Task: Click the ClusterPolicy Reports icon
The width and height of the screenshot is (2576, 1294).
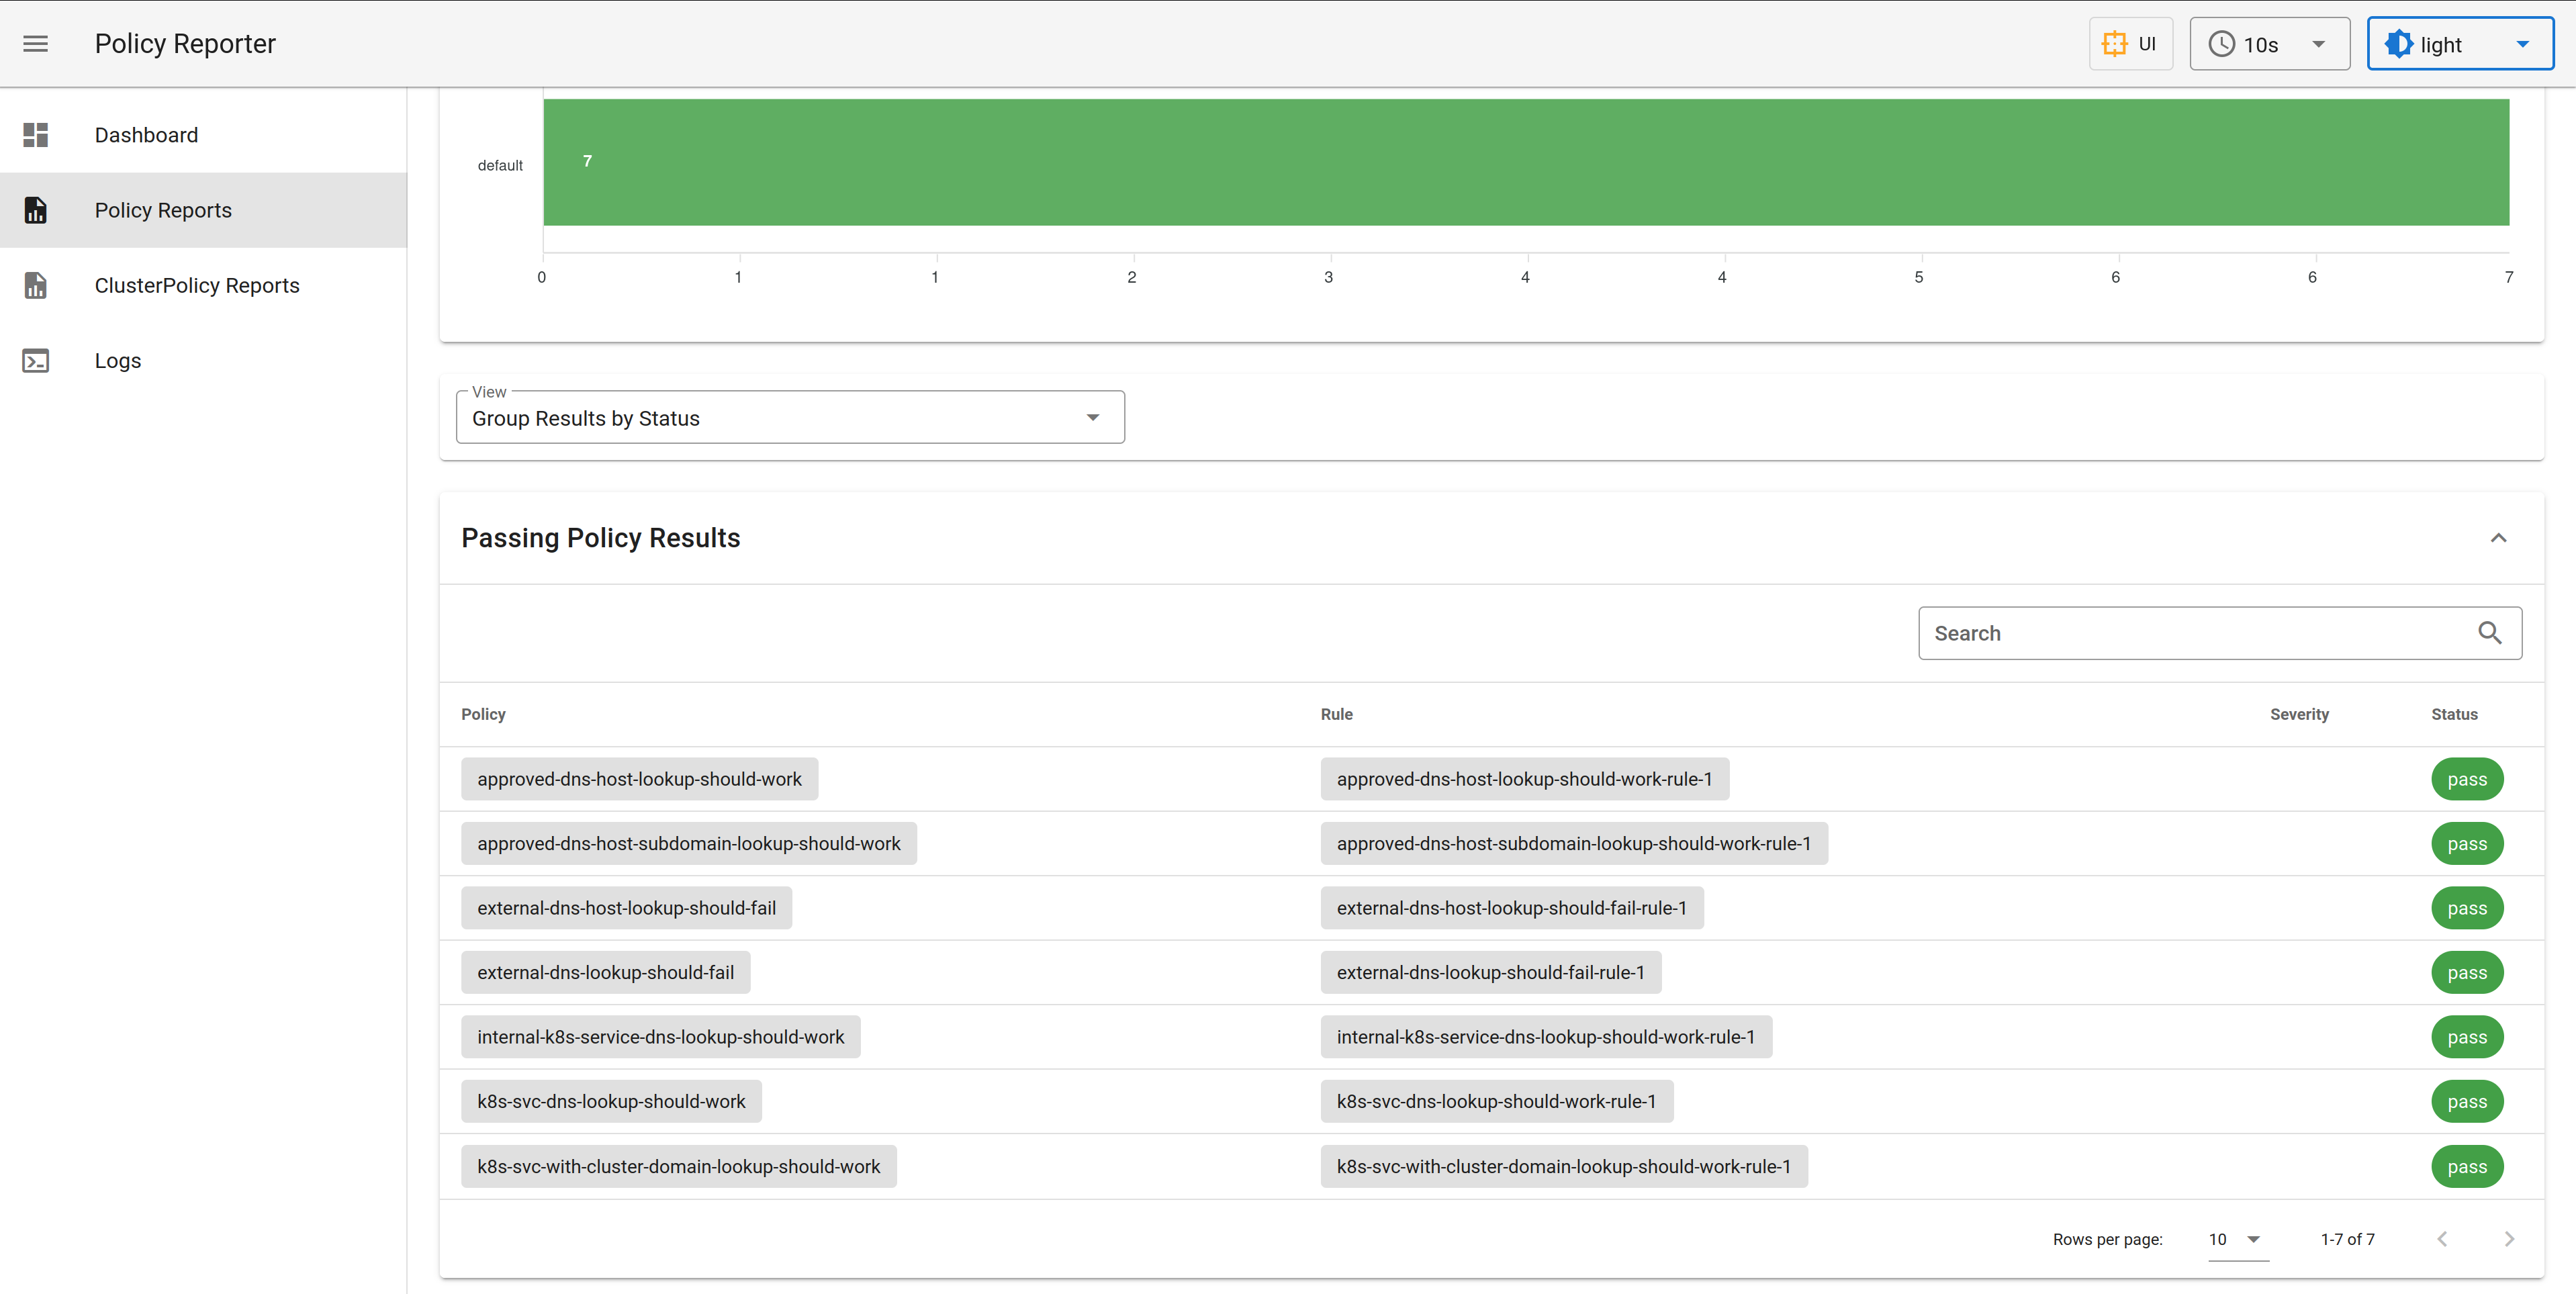Action: point(36,286)
